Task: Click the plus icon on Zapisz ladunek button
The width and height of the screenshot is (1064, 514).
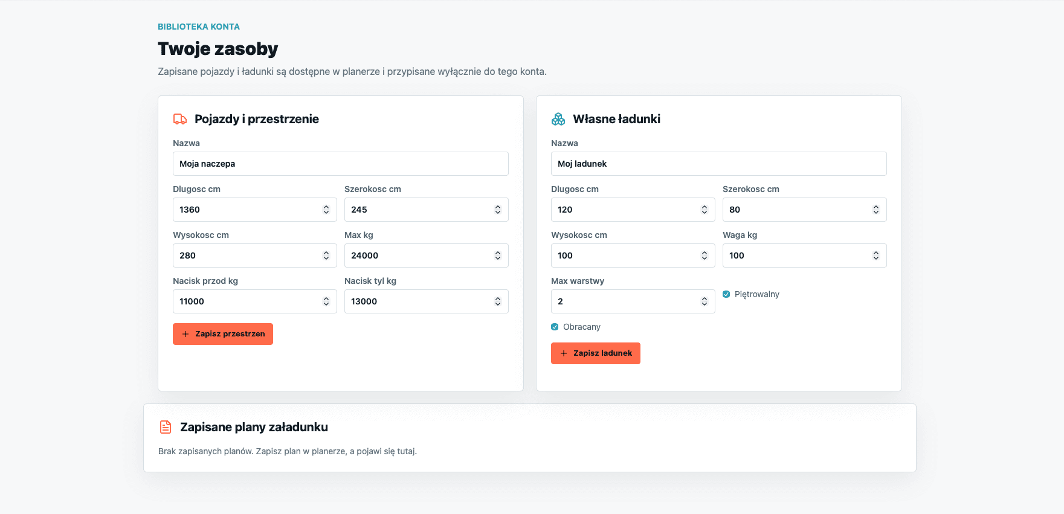Action: tap(564, 353)
